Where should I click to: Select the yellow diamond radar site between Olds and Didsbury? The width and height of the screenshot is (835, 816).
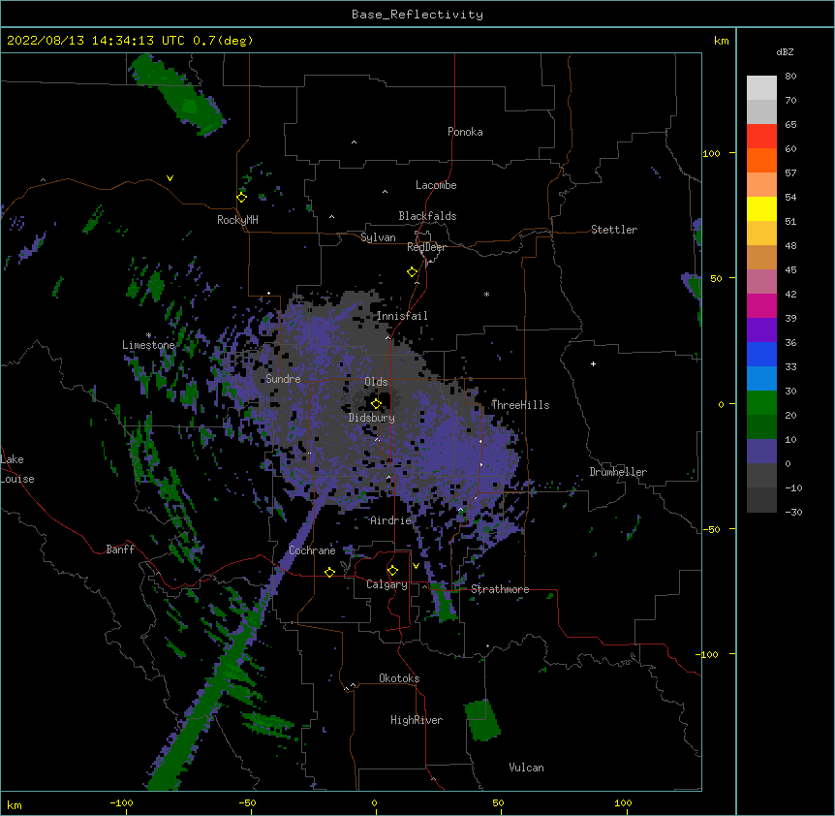pos(376,403)
